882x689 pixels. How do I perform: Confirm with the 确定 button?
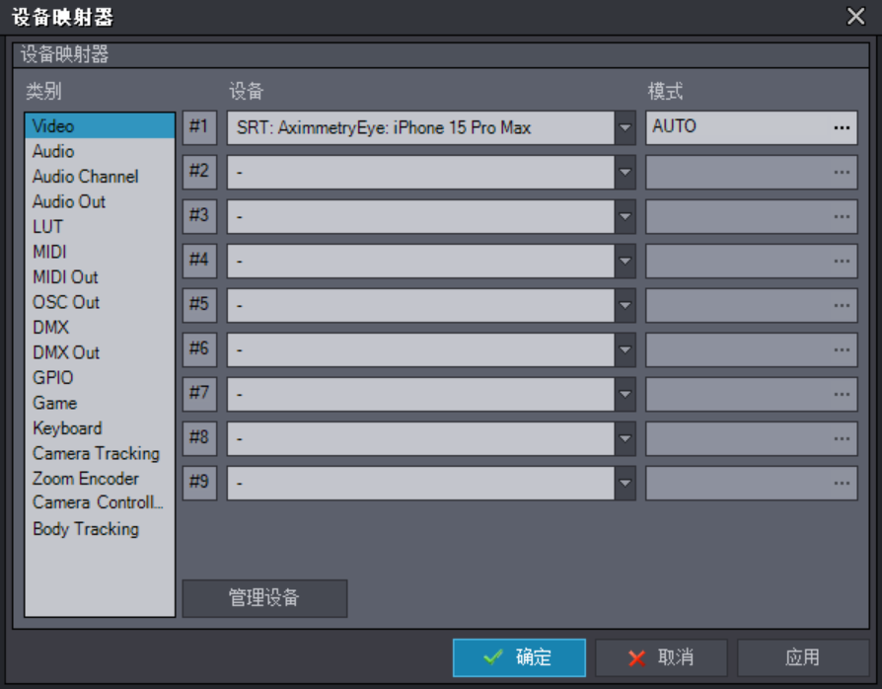click(x=519, y=657)
